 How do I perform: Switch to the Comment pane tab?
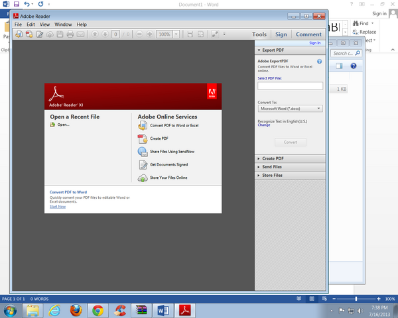pyautogui.click(x=308, y=34)
